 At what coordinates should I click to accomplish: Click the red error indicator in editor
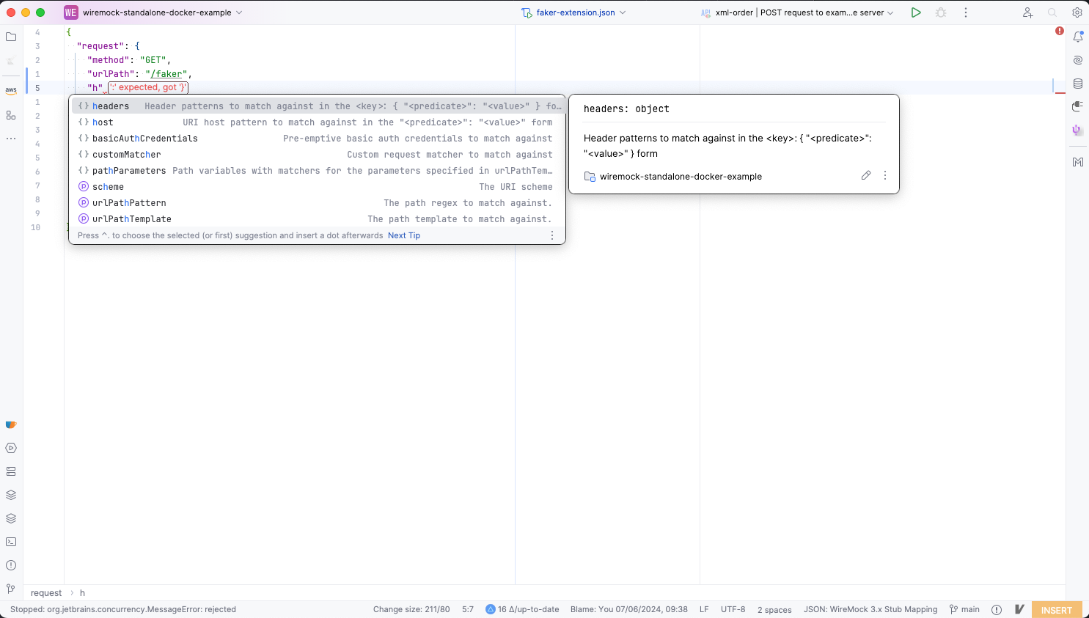[x=1060, y=31]
